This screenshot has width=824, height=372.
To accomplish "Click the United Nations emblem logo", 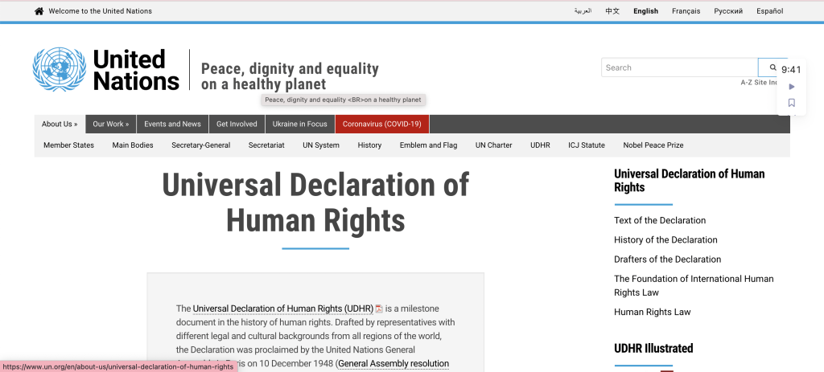I will coord(60,69).
